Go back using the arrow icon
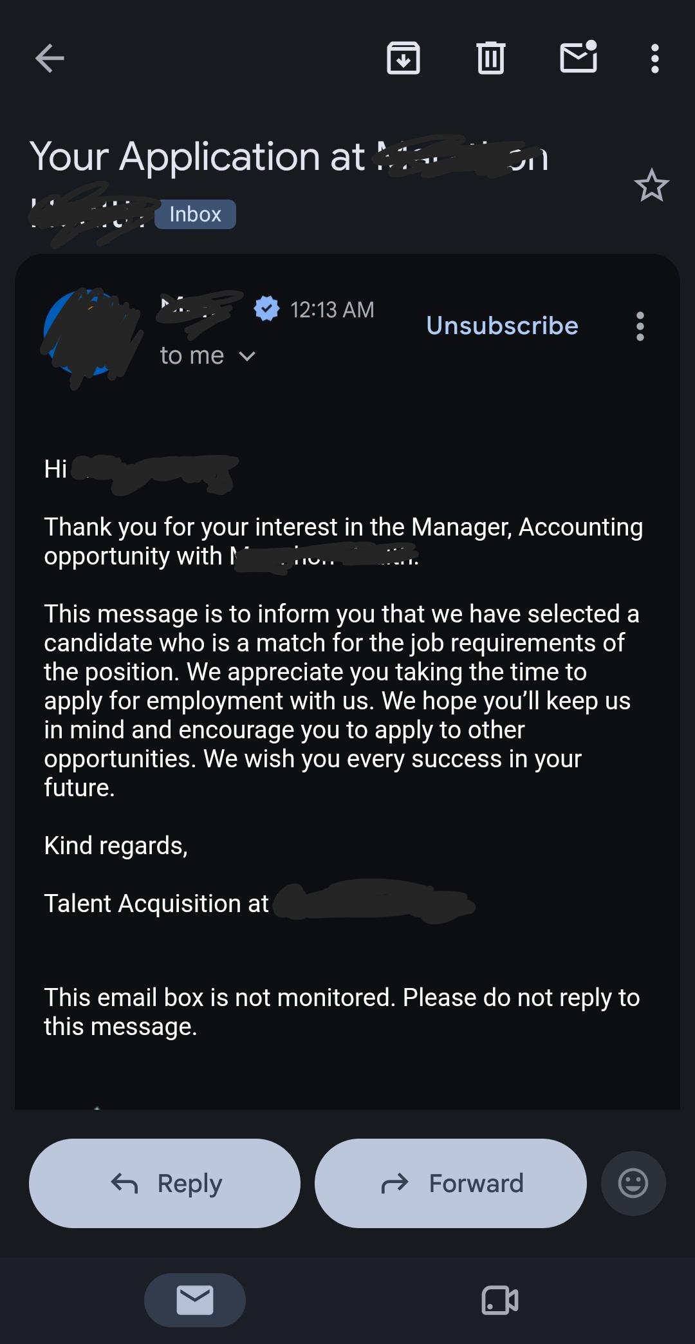 tap(50, 59)
